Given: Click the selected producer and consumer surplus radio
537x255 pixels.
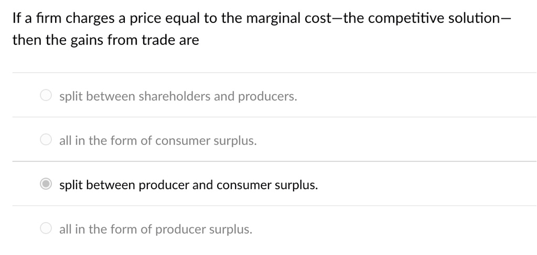Looking at the screenshot, I should point(46,183).
